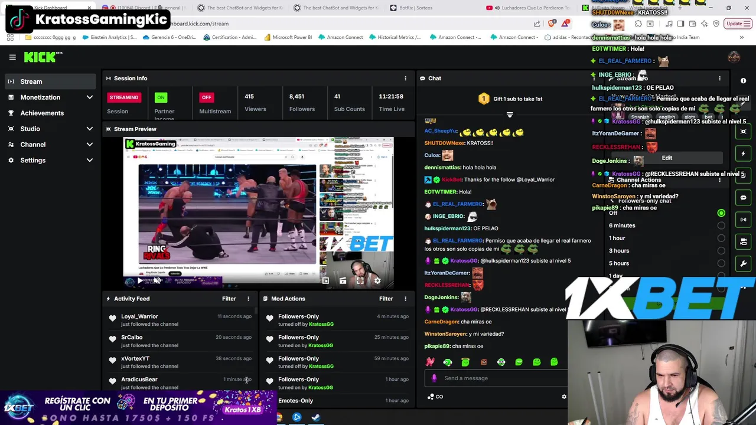This screenshot has width=756, height=425.
Task: Expand the Settings sidebar section
Action: pos(50,160)
